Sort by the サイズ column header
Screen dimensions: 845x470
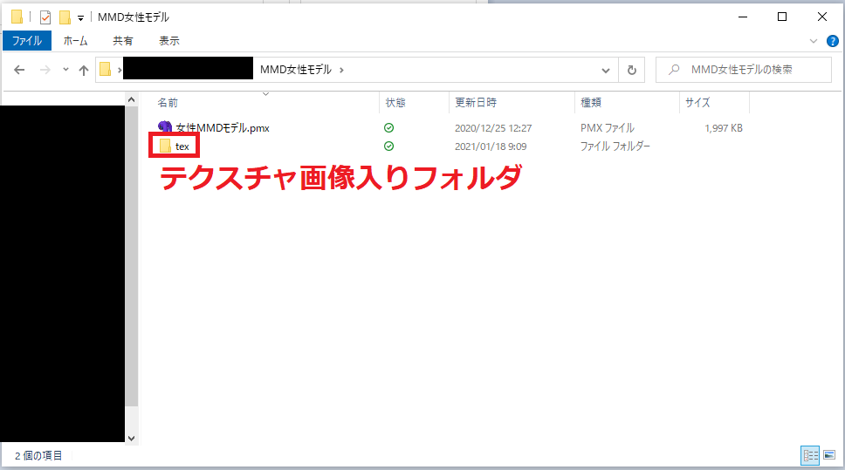click(x=697, y=103)
